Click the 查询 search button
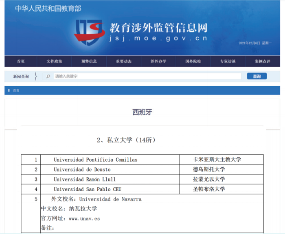Image resolution: width=285 pixels, height=234 pixels. (257, 77)
